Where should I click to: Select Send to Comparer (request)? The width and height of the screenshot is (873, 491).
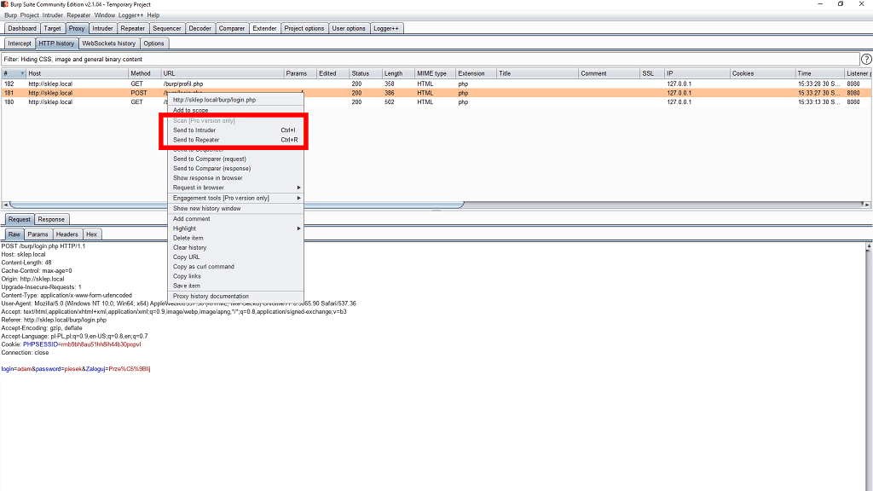(236, 159)
